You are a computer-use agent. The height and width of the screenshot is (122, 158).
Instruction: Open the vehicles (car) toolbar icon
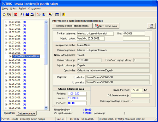click(32, 14)
